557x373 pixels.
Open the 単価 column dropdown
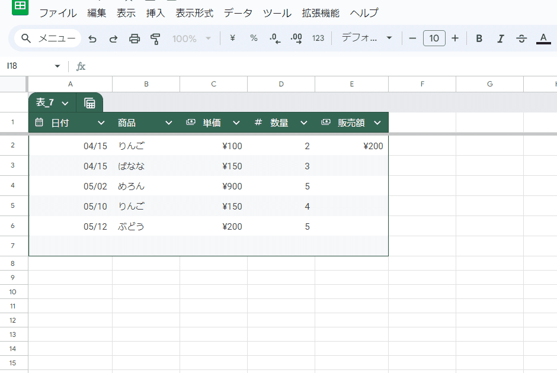(236, 123)
